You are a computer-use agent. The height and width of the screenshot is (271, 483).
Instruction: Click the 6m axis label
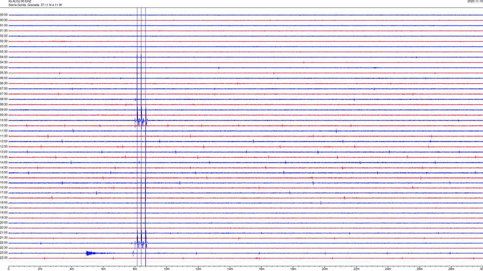click(x=104, y=269)
